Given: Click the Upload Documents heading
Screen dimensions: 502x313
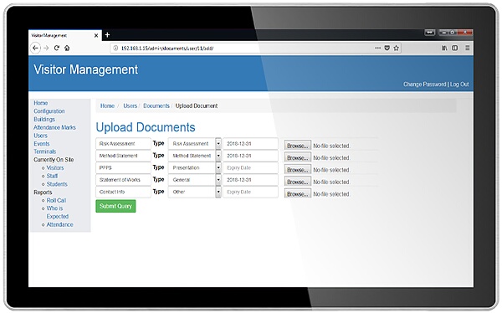Looking at the screenshot, I should (x=146, y=127).
